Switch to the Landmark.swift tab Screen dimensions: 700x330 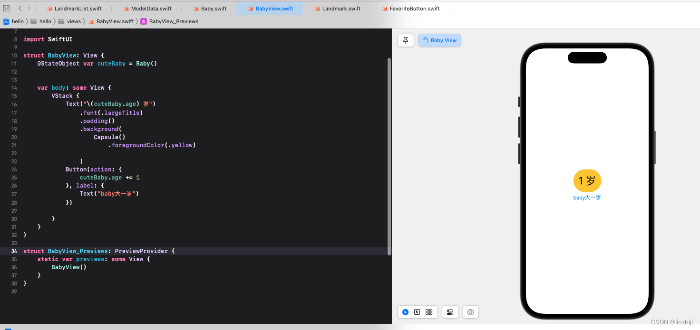pyautogui.click(x=340, y=8)
